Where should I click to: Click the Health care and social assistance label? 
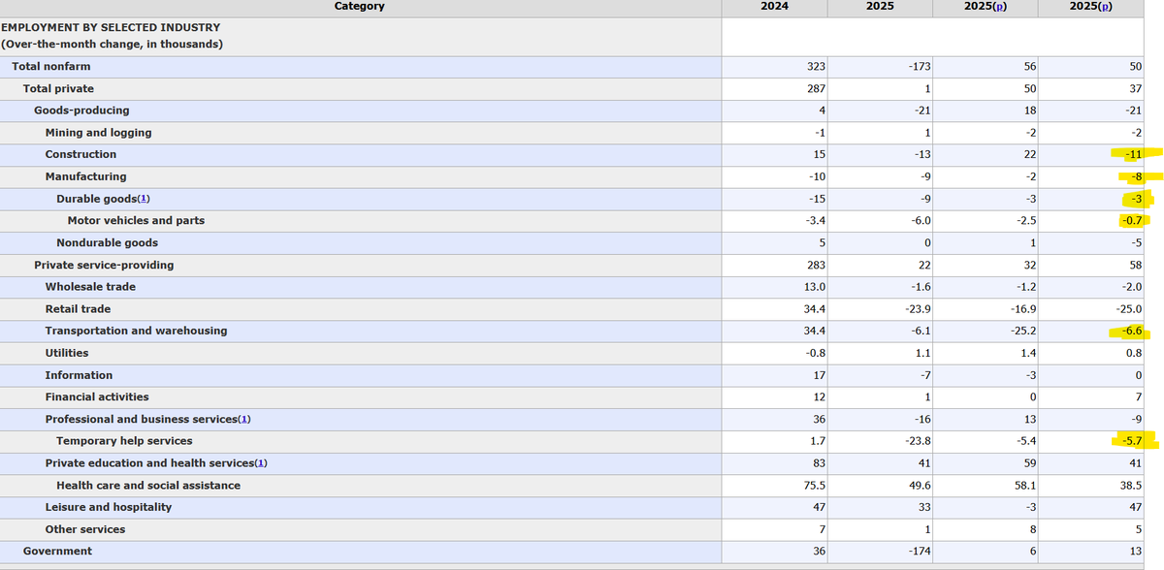(x=148, y=485)
